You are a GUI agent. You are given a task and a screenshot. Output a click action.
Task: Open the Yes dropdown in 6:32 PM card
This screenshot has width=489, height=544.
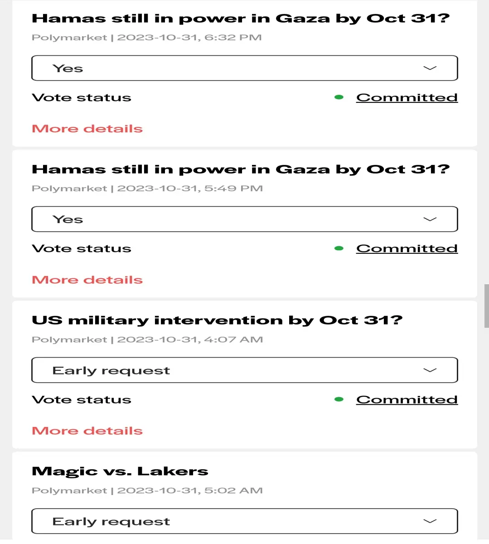pos(245,68)
